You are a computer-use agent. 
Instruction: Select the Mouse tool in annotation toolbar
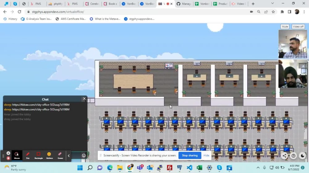17,155
